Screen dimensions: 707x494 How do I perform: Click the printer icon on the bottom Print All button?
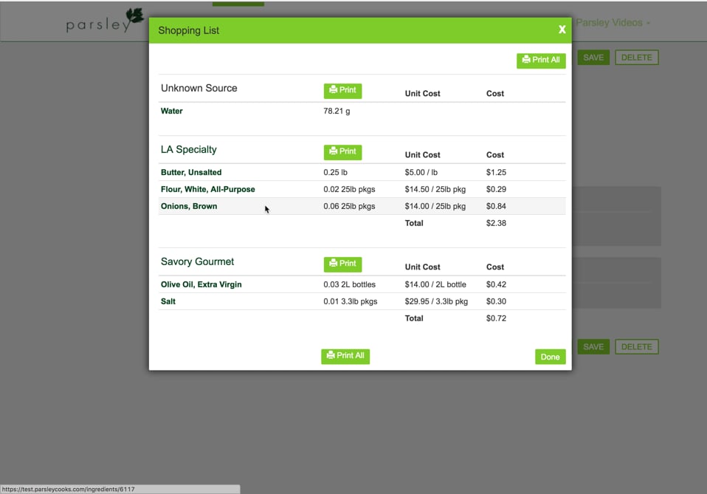(330, 356)
